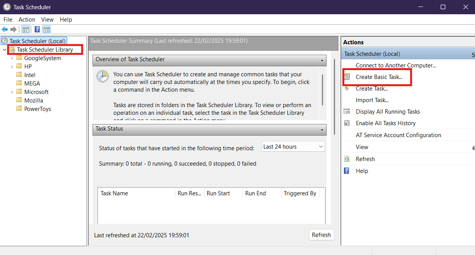Click the Forward arrow in the toolbar

pos(13,29)
